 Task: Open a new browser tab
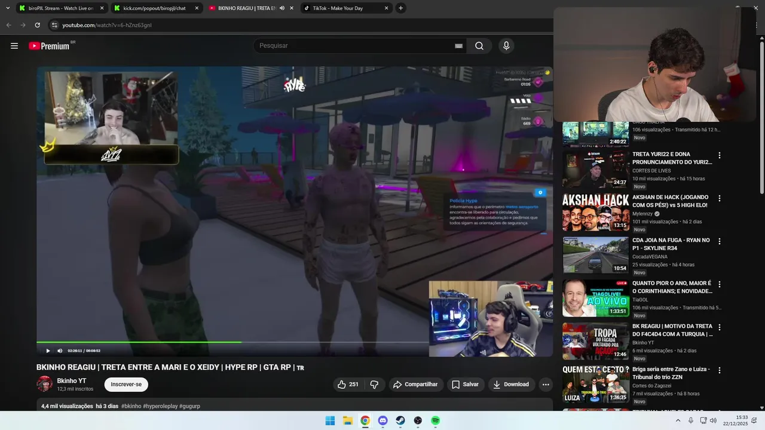click(x=400, y=8)
